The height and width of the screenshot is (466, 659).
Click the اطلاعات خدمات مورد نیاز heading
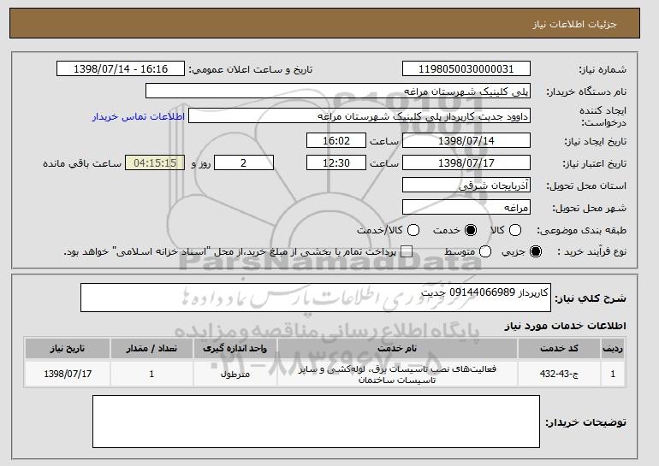tap(565, 326)
